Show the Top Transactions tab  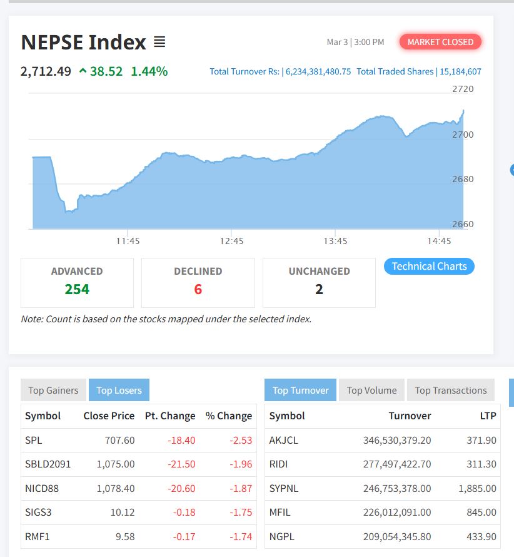click(x=450, y=391)
